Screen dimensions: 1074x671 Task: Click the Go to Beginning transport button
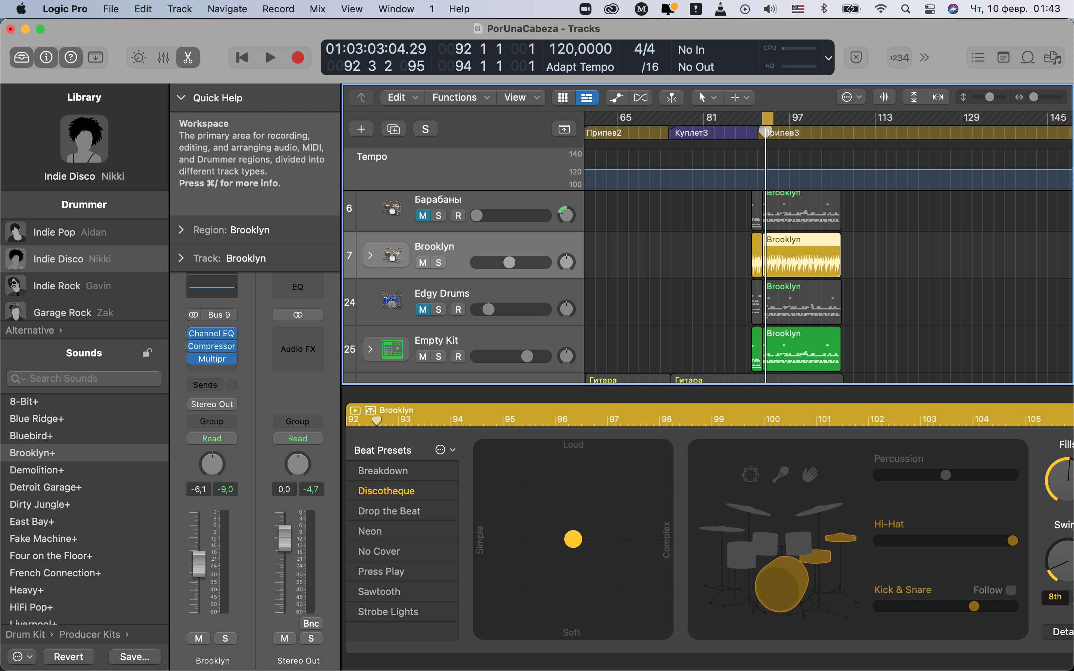(242, 58)
